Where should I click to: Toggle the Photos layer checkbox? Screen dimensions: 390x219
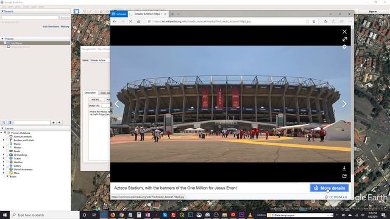[x=7, y=147]
